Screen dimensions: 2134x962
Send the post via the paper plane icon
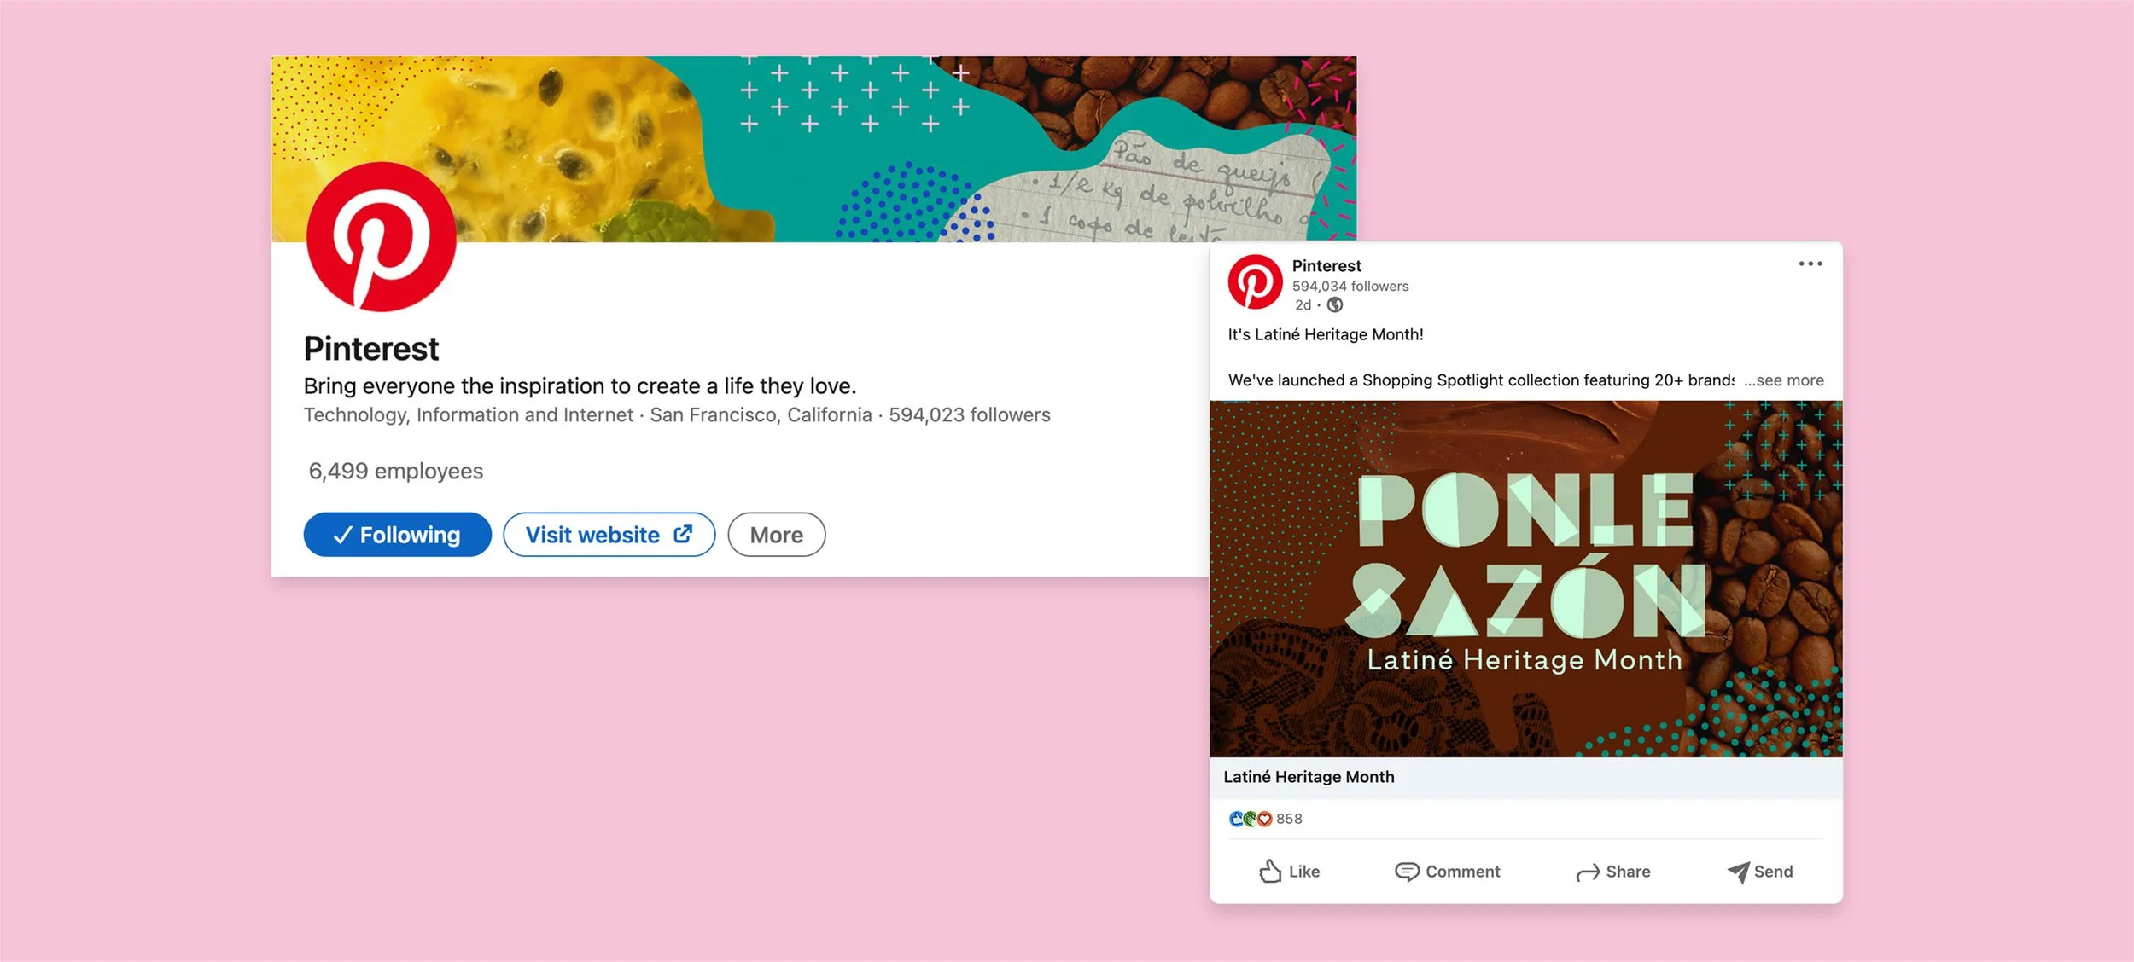pos(1738,872)
